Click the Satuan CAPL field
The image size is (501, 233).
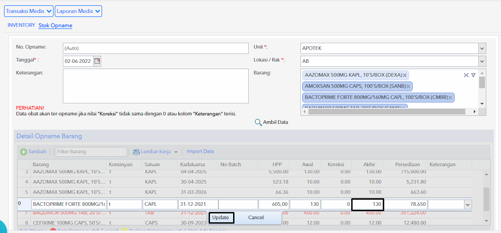coord(160,204)
